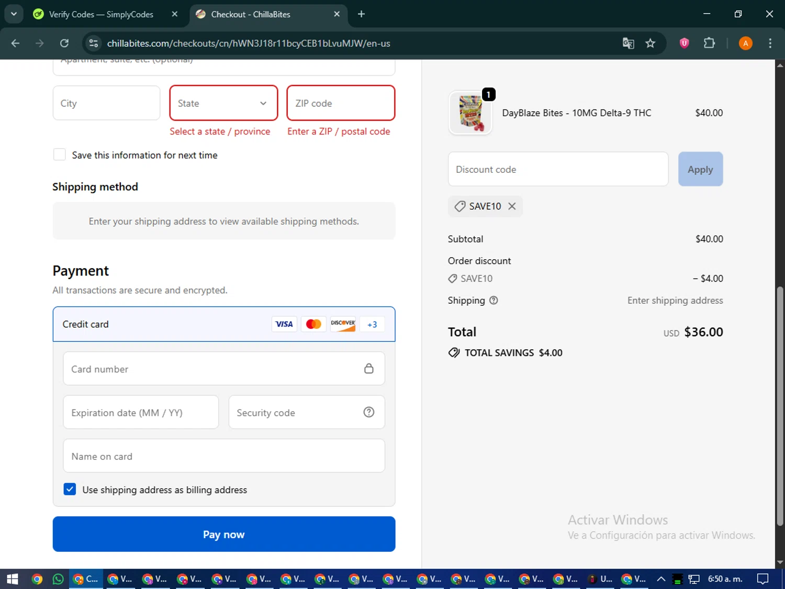Image resolution: width=785 pixels, height=589 pixels.
Task: Uncheck Use shipping address as billing address
Action: [x=70, y=489]
